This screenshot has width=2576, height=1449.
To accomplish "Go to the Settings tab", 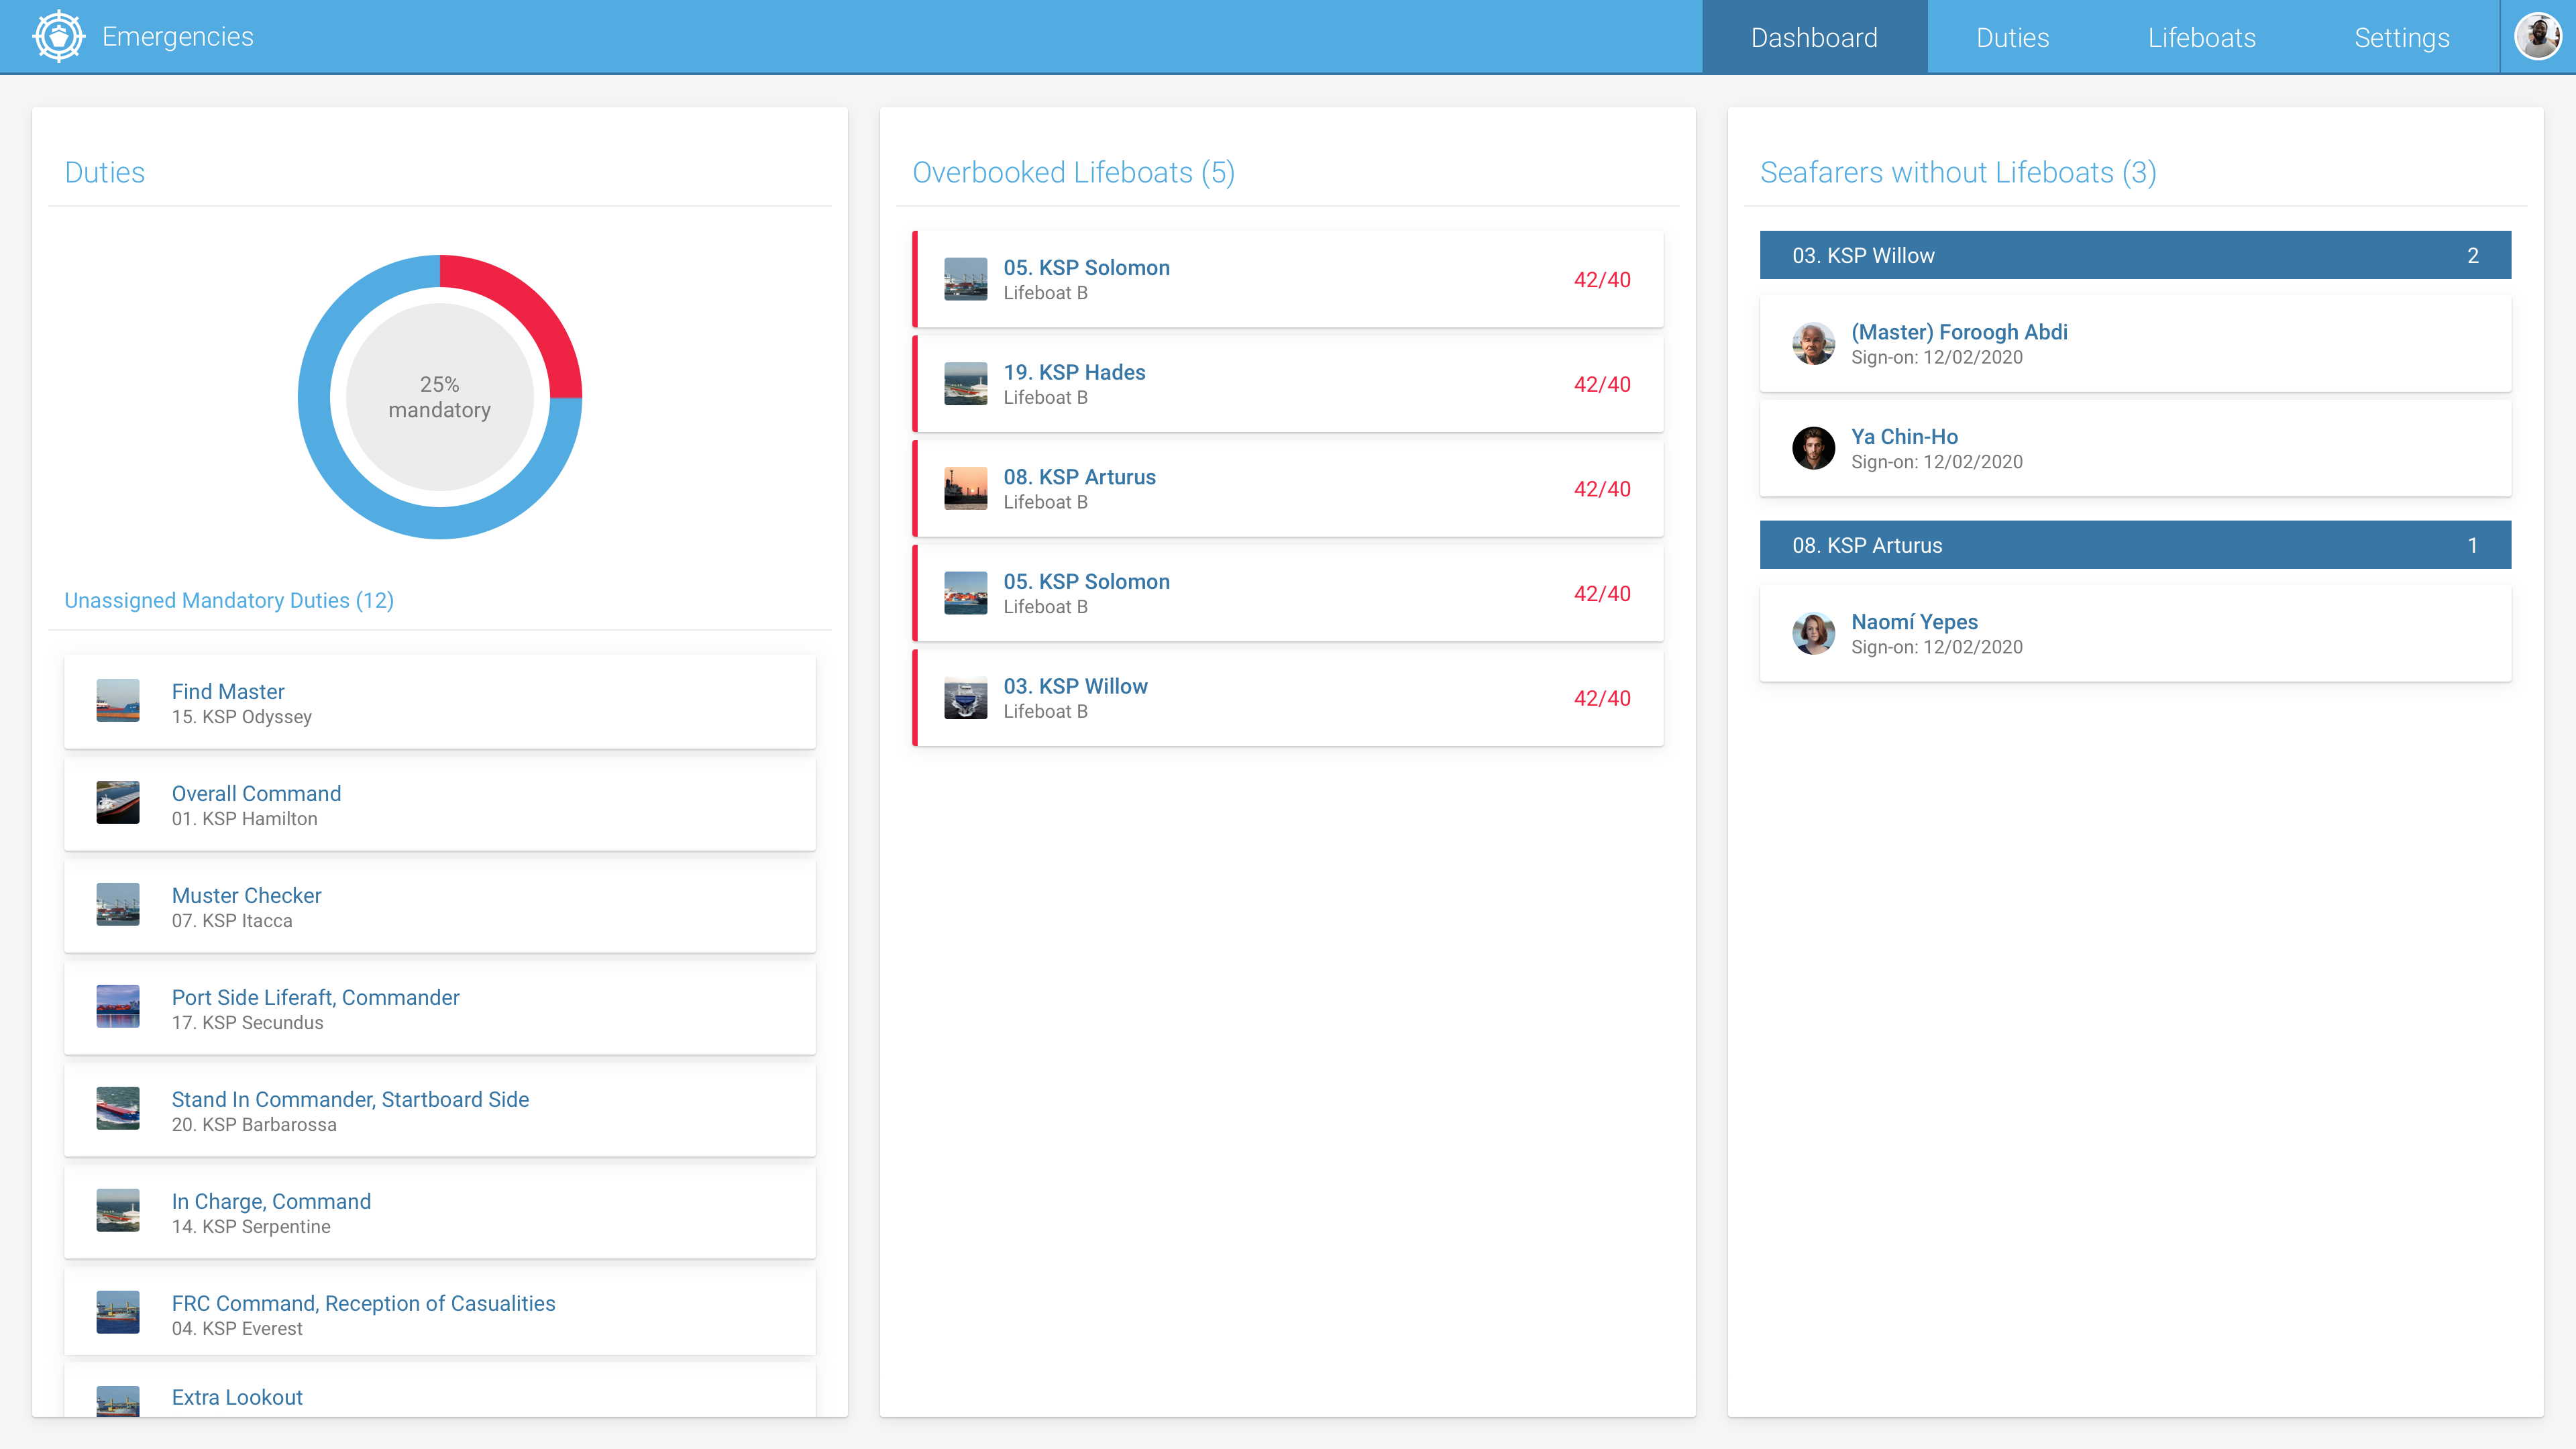I will tap(2401, 37).
